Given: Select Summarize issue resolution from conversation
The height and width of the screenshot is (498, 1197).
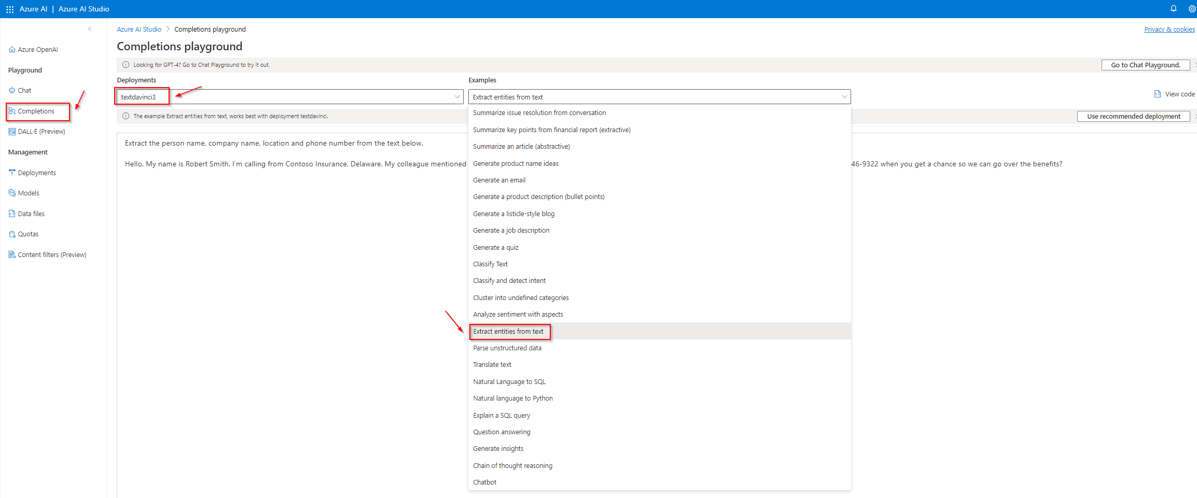Looking at the screenshot, I should [x=659, y=113].
